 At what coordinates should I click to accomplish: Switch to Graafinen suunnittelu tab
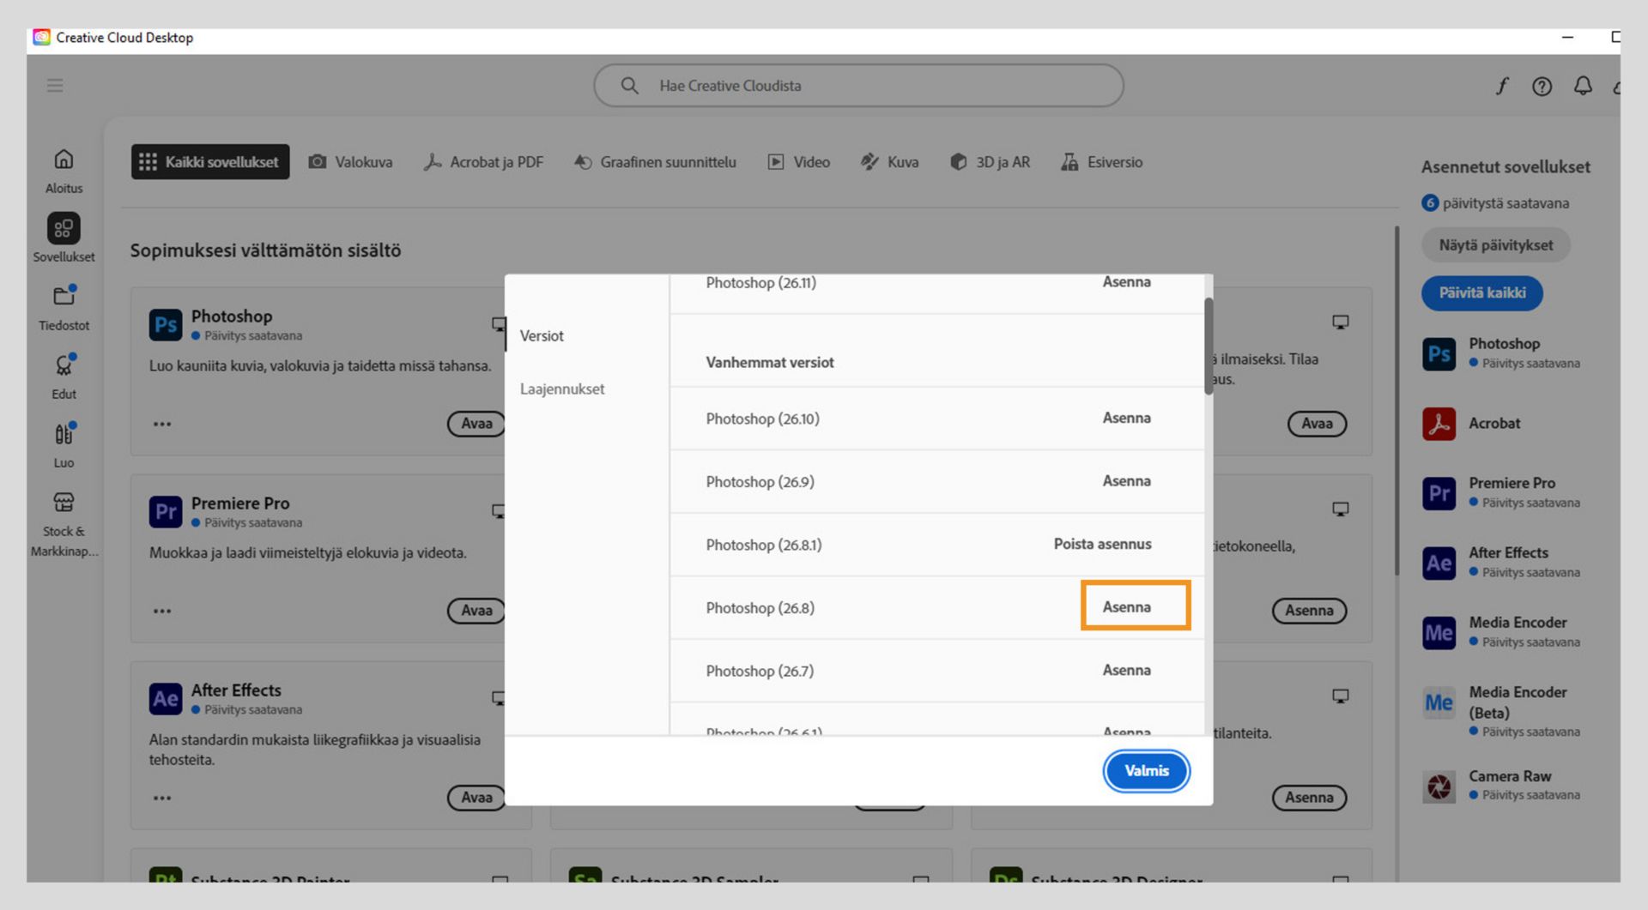[655, 162]
